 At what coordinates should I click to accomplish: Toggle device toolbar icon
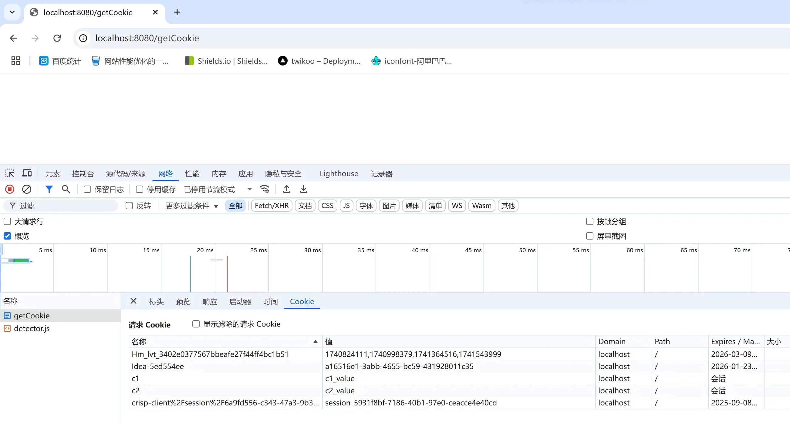point(27,173)
